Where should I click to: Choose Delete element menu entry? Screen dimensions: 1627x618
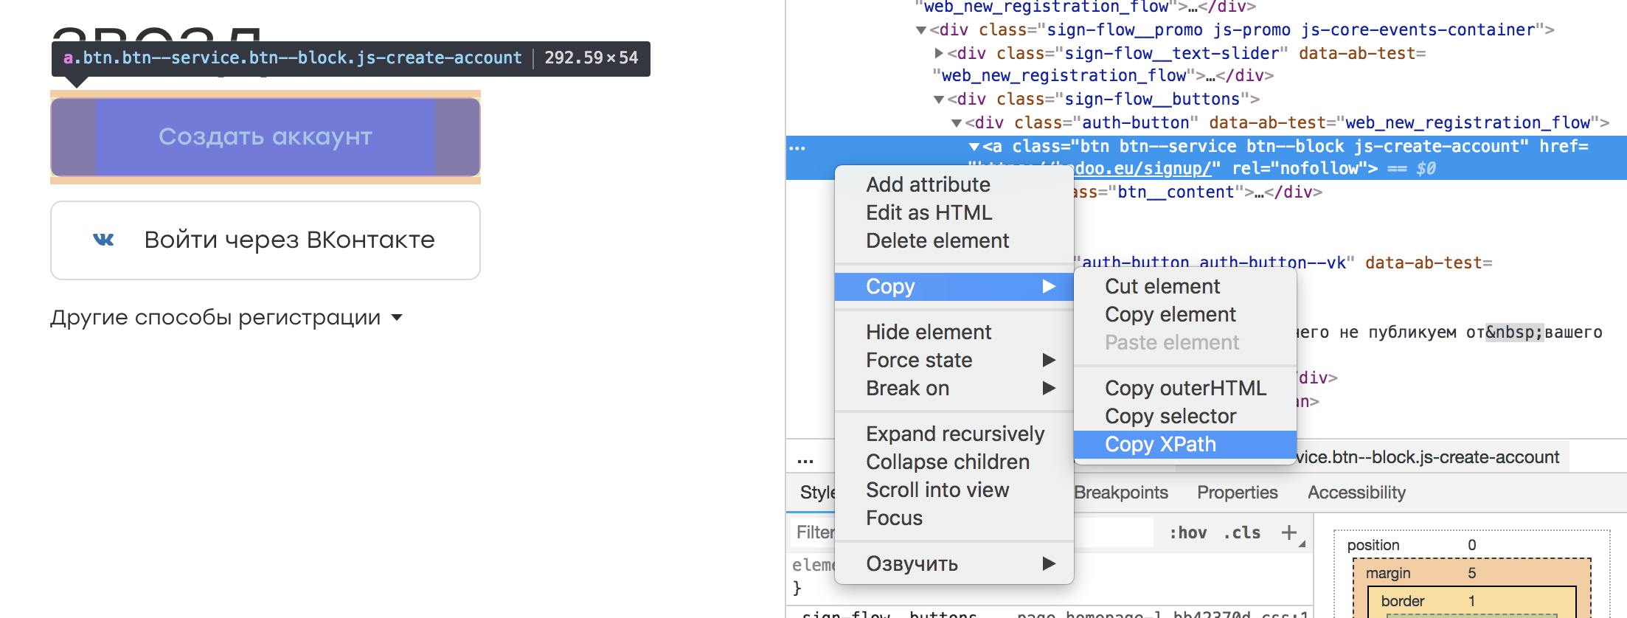tap(954, 240)
